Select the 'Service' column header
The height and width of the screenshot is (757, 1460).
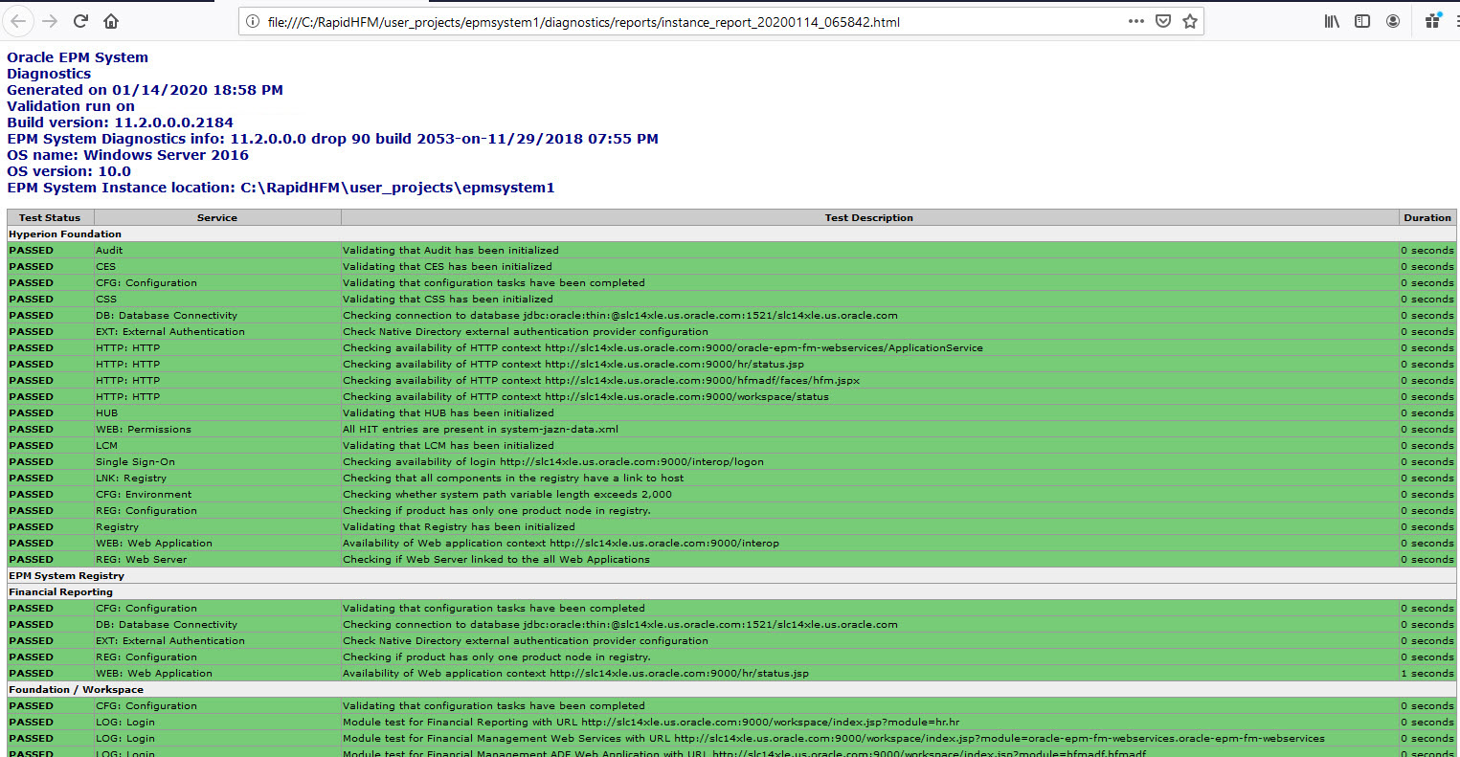[x=217, y=217]
